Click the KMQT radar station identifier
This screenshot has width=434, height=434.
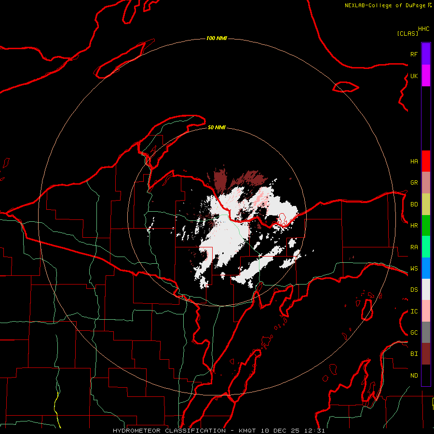tap(247, 431)
